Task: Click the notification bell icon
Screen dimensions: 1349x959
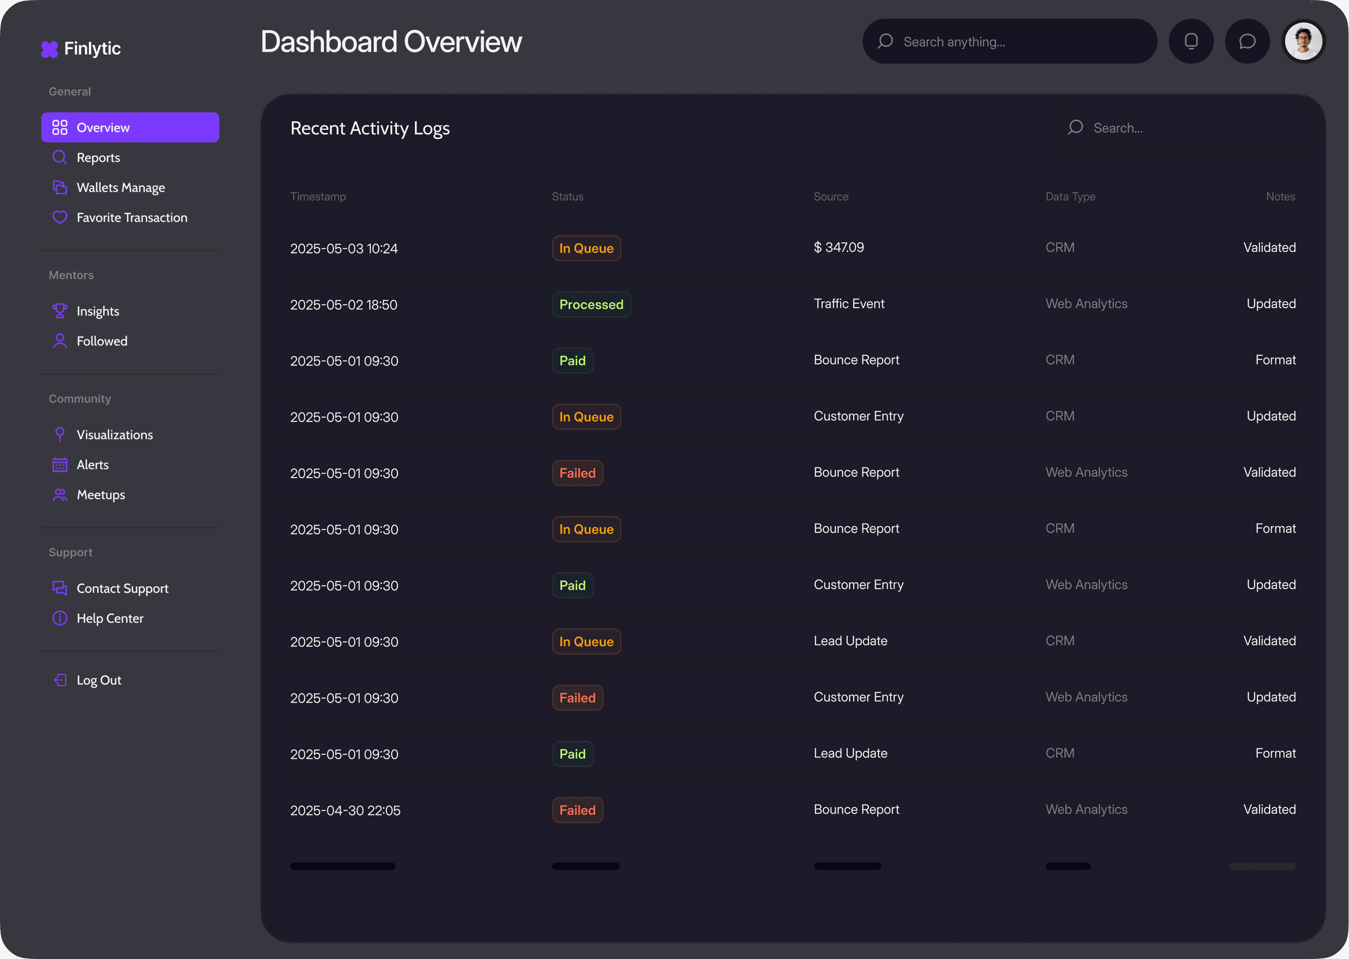Action: coord(1191,41)
